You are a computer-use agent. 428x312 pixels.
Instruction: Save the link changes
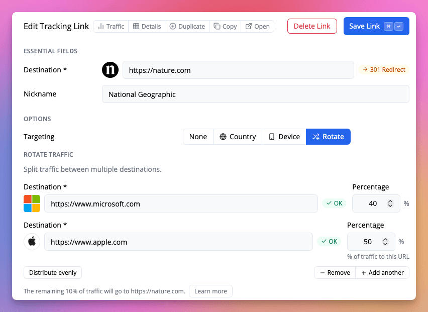tap(376, 26)
